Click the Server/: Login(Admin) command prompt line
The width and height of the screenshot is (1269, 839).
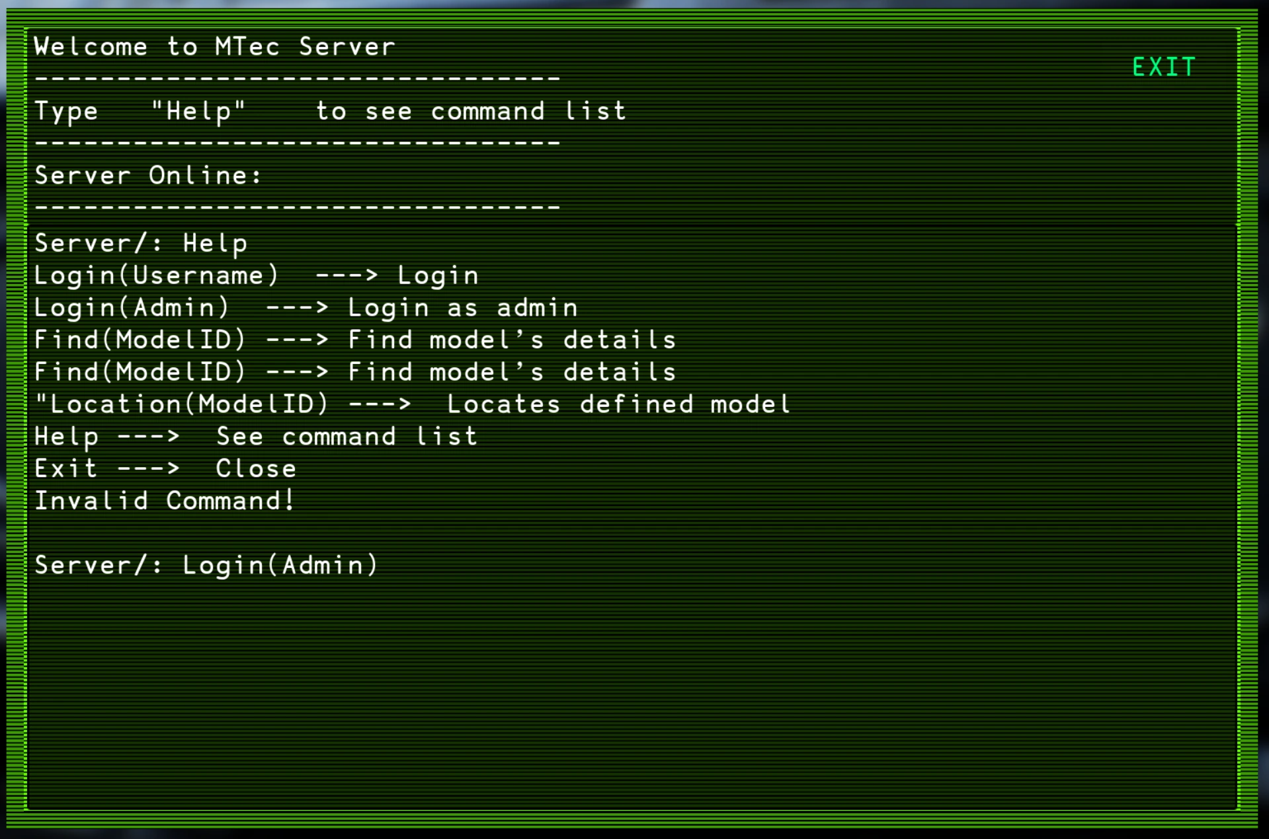pos(206,565)
